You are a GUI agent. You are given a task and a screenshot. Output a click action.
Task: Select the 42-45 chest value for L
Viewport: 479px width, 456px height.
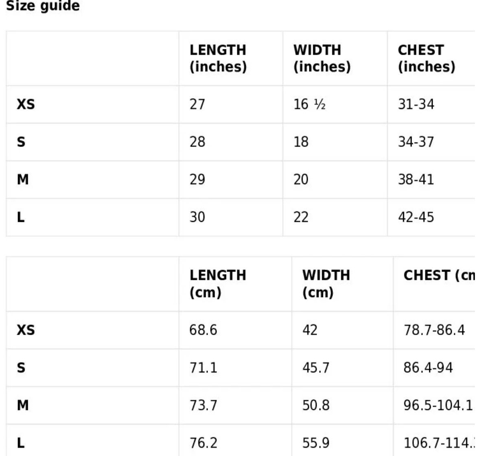pos(416,217)
